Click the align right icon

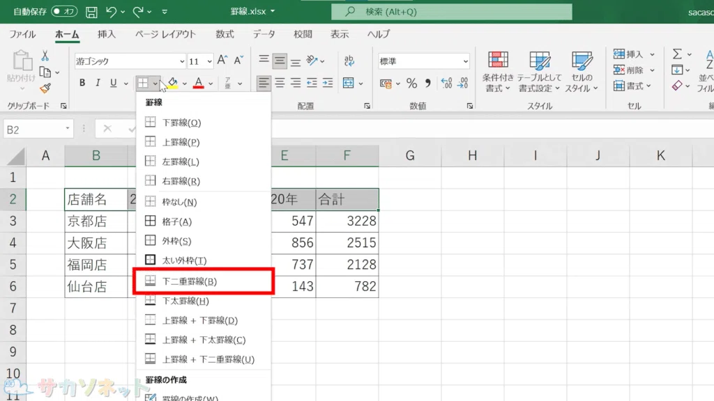pos(296,83)
